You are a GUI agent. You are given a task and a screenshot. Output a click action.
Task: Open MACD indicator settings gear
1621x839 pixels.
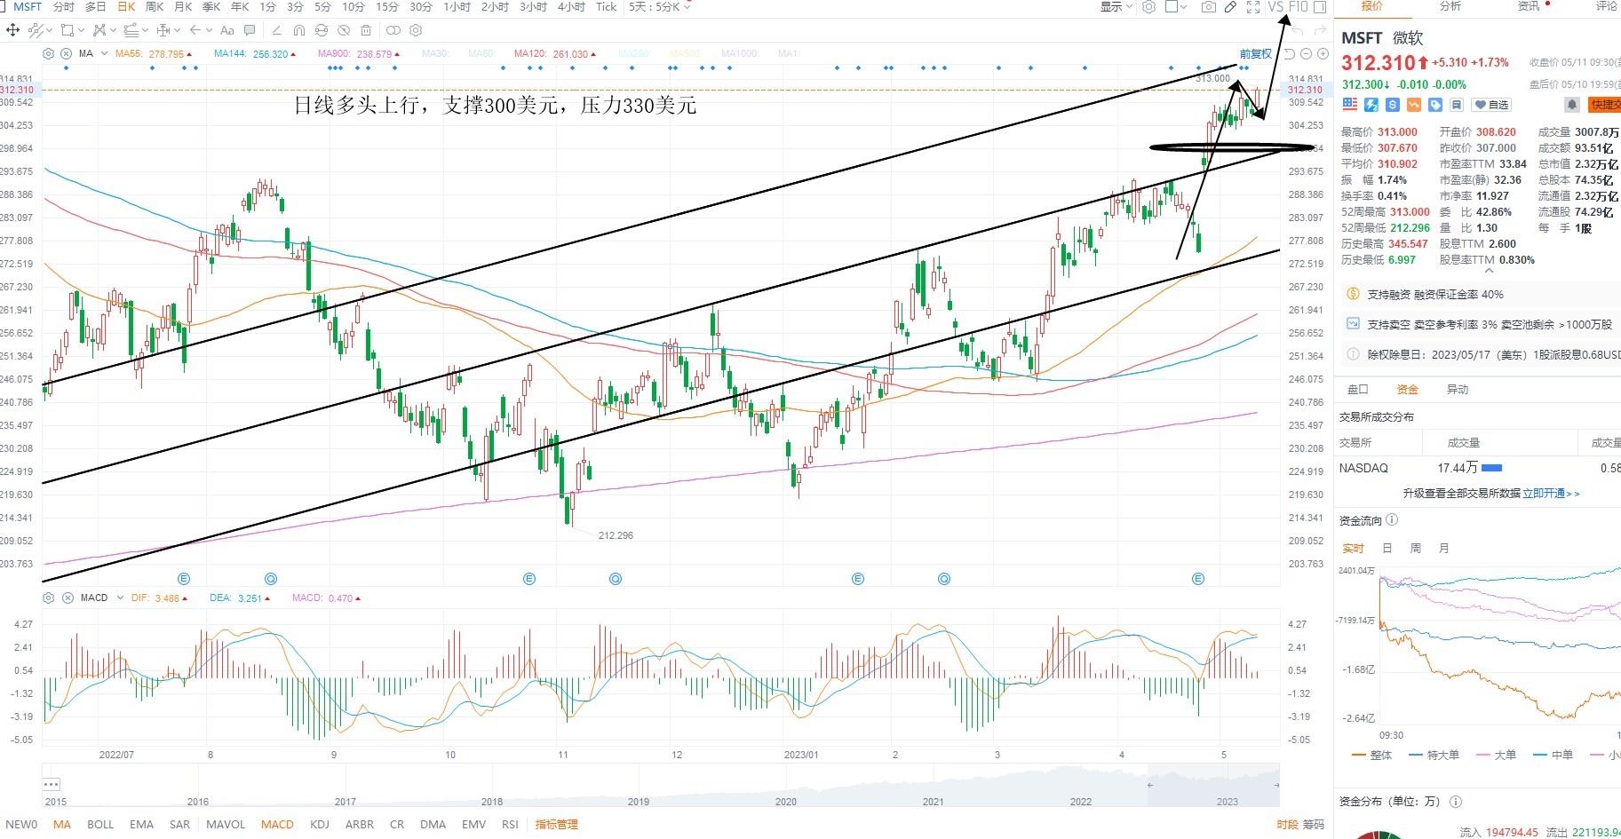tap(49, 598)
